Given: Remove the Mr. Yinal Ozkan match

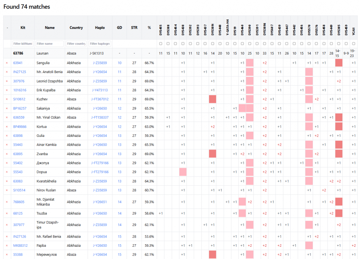Looking at the screenshot, I should click(x=6, y=118).
